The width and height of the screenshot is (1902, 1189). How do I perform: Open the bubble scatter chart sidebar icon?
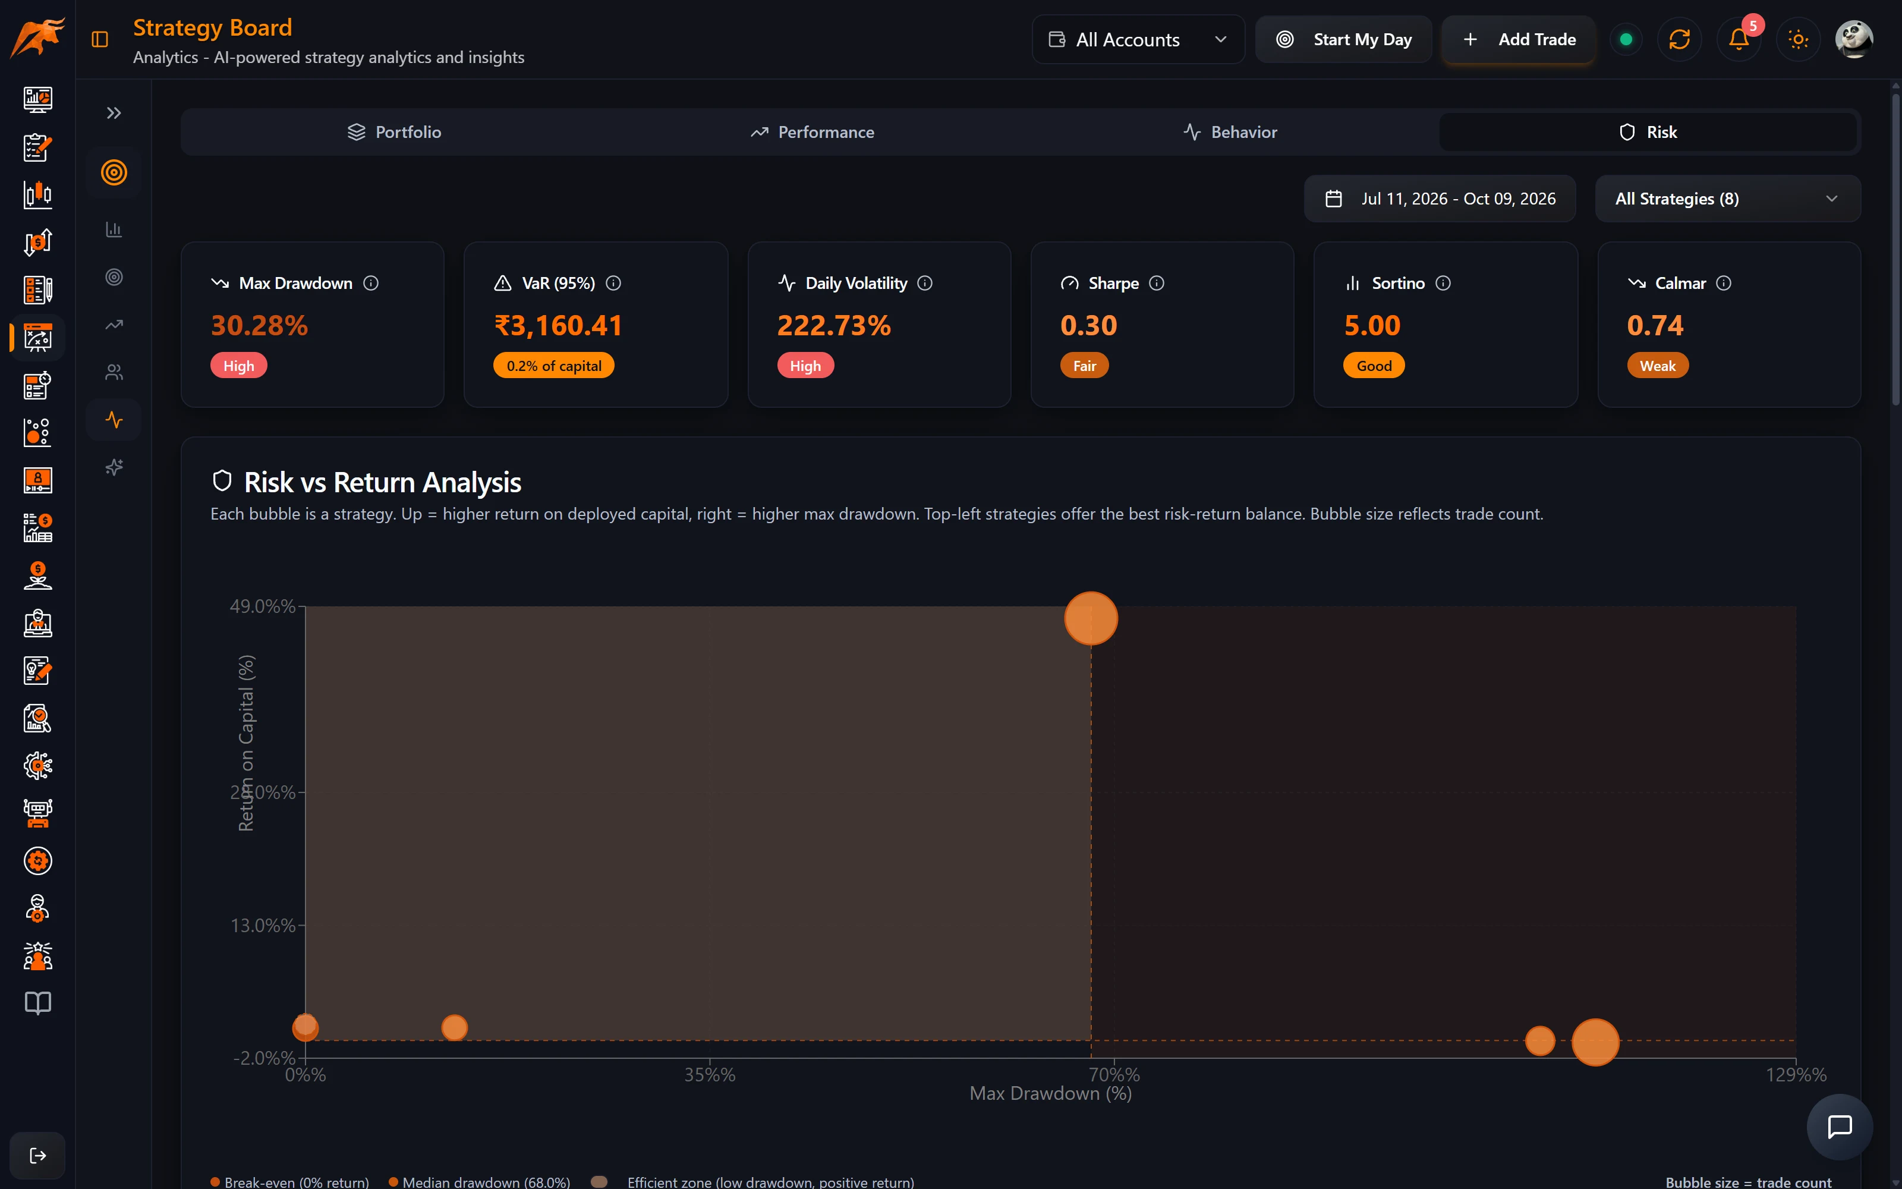[x=37, y=433]
